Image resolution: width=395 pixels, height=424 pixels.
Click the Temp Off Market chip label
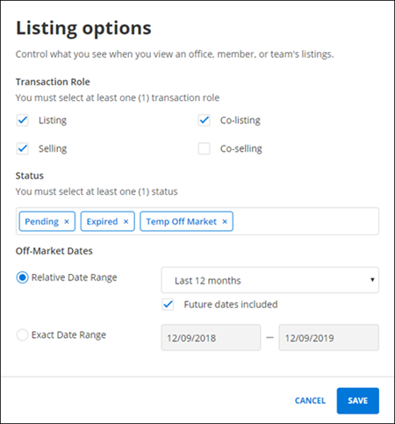pos(181,221)
